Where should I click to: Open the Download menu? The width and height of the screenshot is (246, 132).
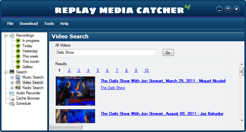[29, 24]
